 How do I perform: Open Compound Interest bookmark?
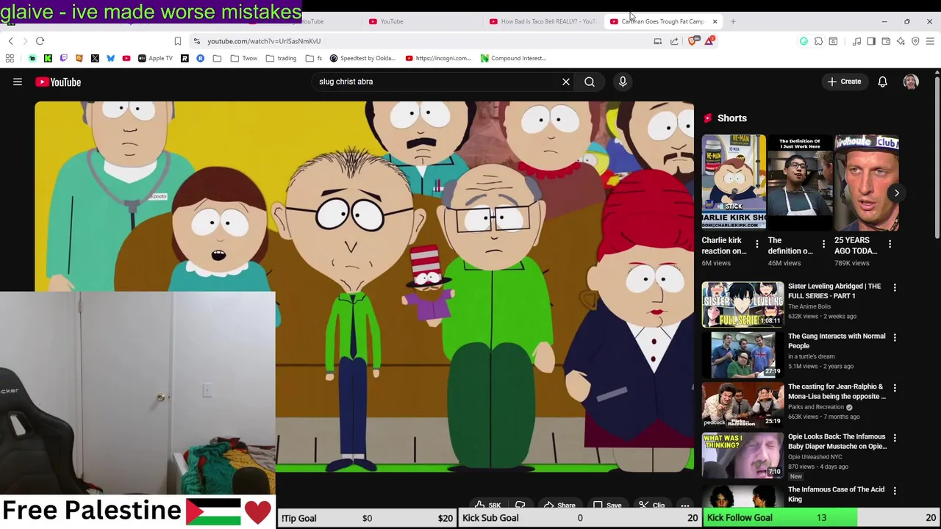coord(513,58)
